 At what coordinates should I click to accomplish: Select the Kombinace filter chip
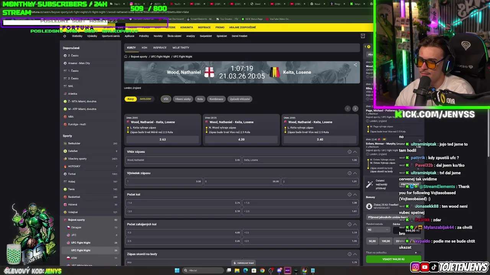click(216, 99)
